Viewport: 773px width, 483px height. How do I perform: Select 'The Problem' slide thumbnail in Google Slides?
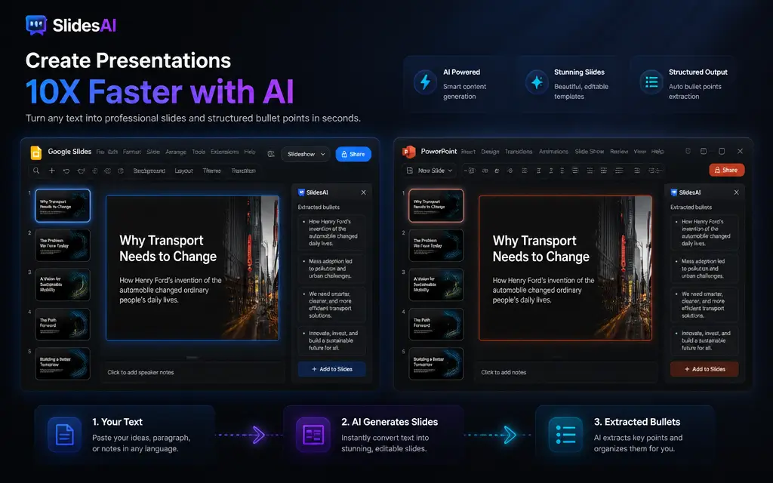63,245
